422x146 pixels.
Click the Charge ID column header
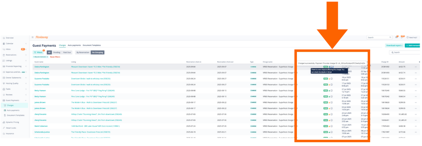click(384, 62)
